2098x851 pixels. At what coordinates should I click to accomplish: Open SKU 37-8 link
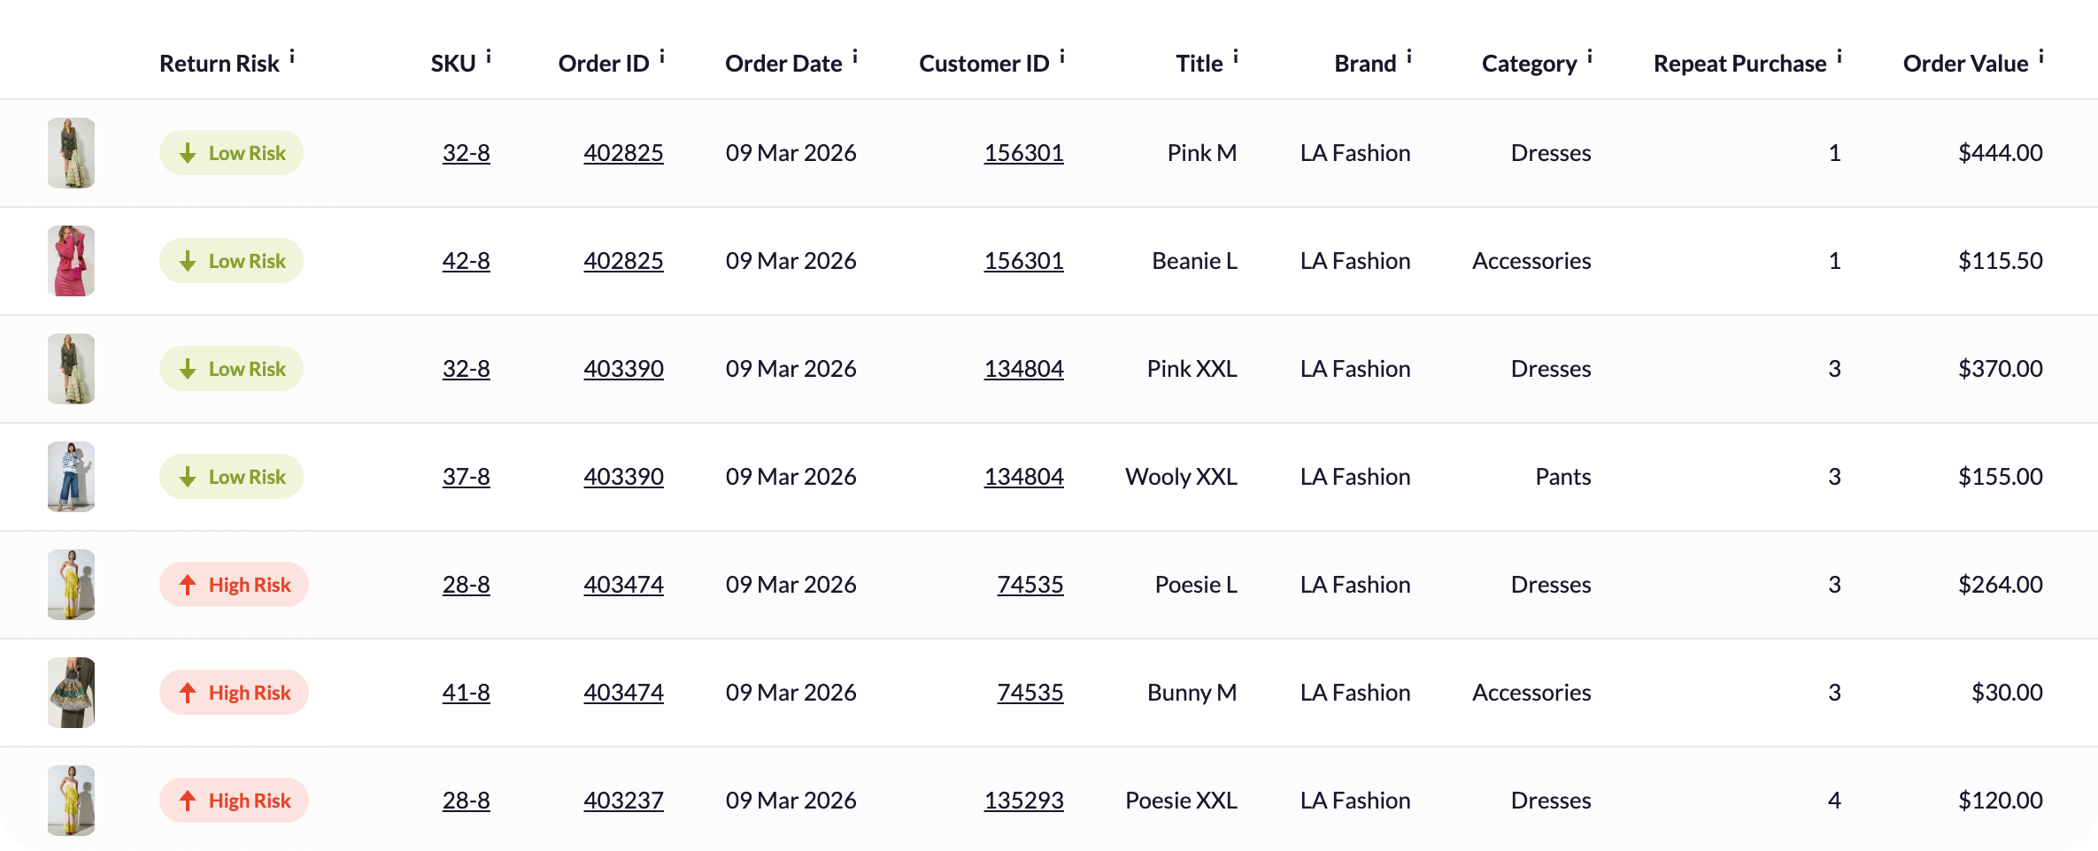click(x=467, y=477)
